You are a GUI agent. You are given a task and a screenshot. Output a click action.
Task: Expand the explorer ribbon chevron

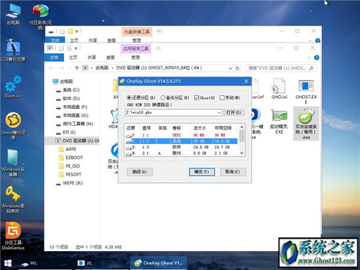coord(309,58)
